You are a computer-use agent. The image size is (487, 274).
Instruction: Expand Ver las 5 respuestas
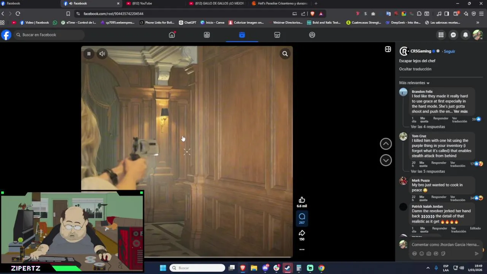tap(428, 171)
